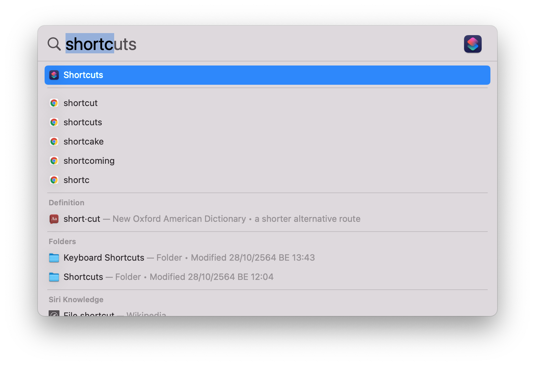Select the "shortcoming" suggestion text
Viewport: 535px width, 366px height.
pyautogui.click(x=89, y=161)
